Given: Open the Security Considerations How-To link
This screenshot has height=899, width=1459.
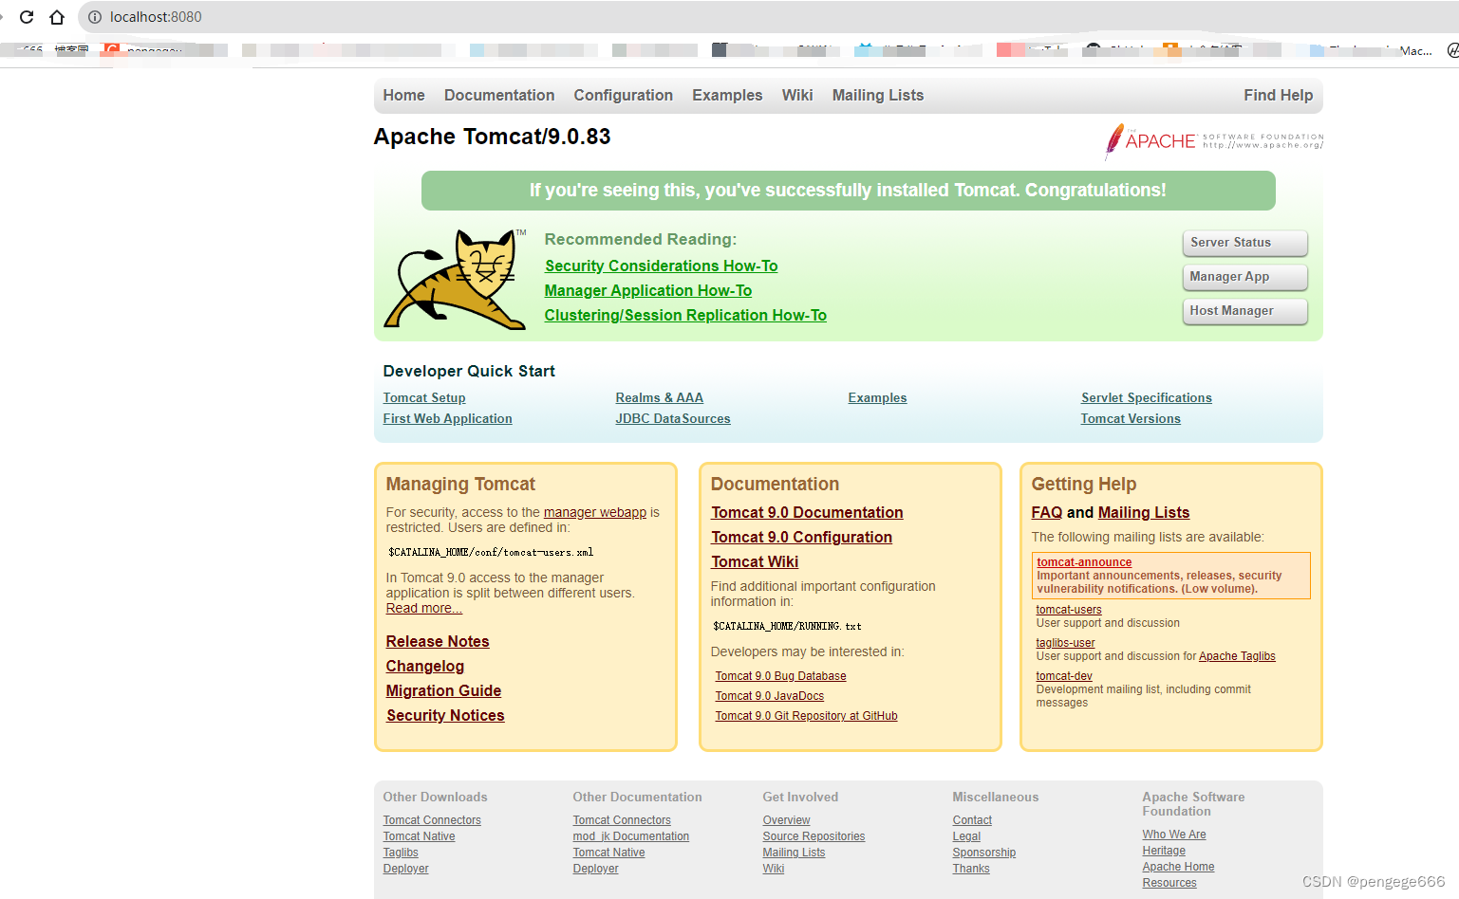Looking at the screenshot, I should [x=661, y=266].
